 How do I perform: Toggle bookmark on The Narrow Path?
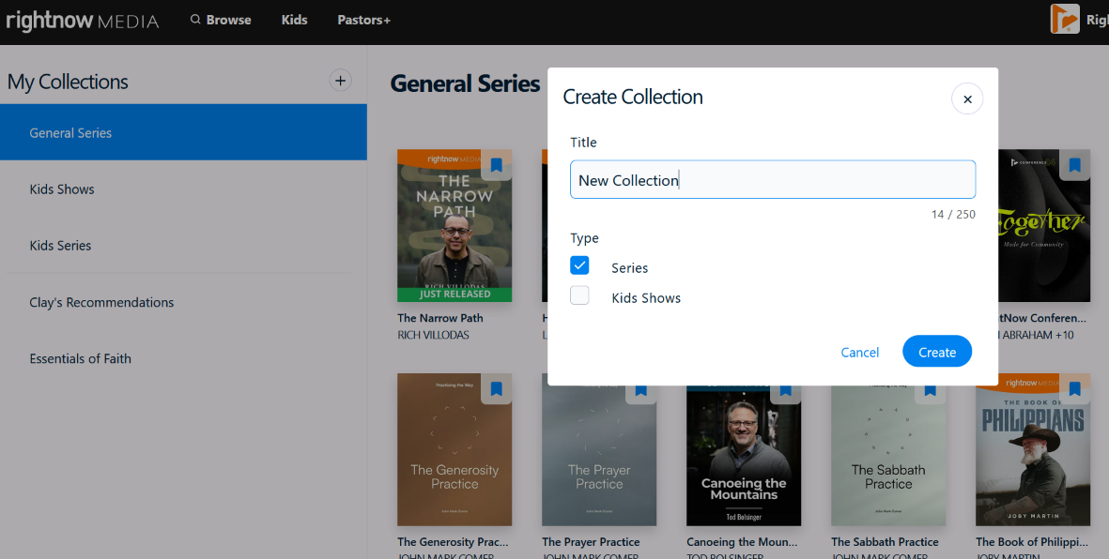tap(497, 165)
